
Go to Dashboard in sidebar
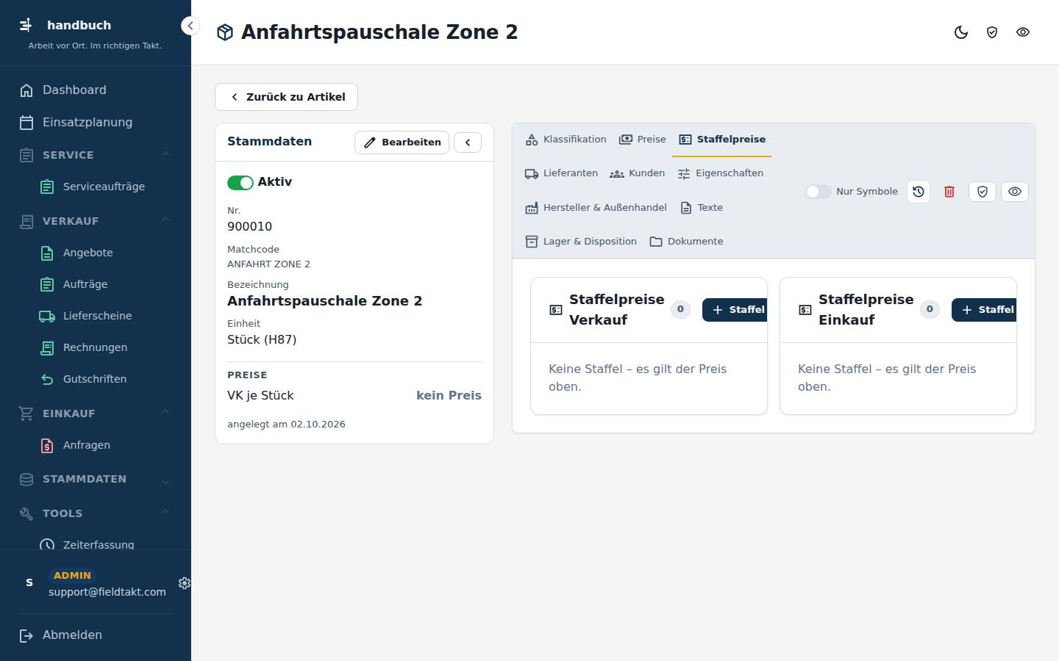(x=96, y=90)
